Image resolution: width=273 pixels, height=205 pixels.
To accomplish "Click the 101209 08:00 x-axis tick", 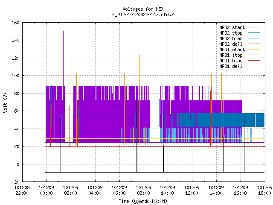I will (x=143, y=190).
